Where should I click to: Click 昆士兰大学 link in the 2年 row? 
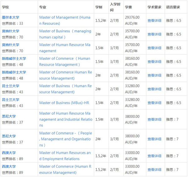click(x=11, y=86)
